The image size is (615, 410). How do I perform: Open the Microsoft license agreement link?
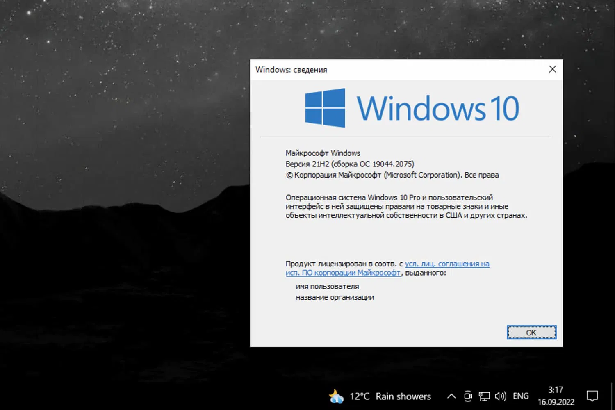pyautogui.click(x=447, y=264)
